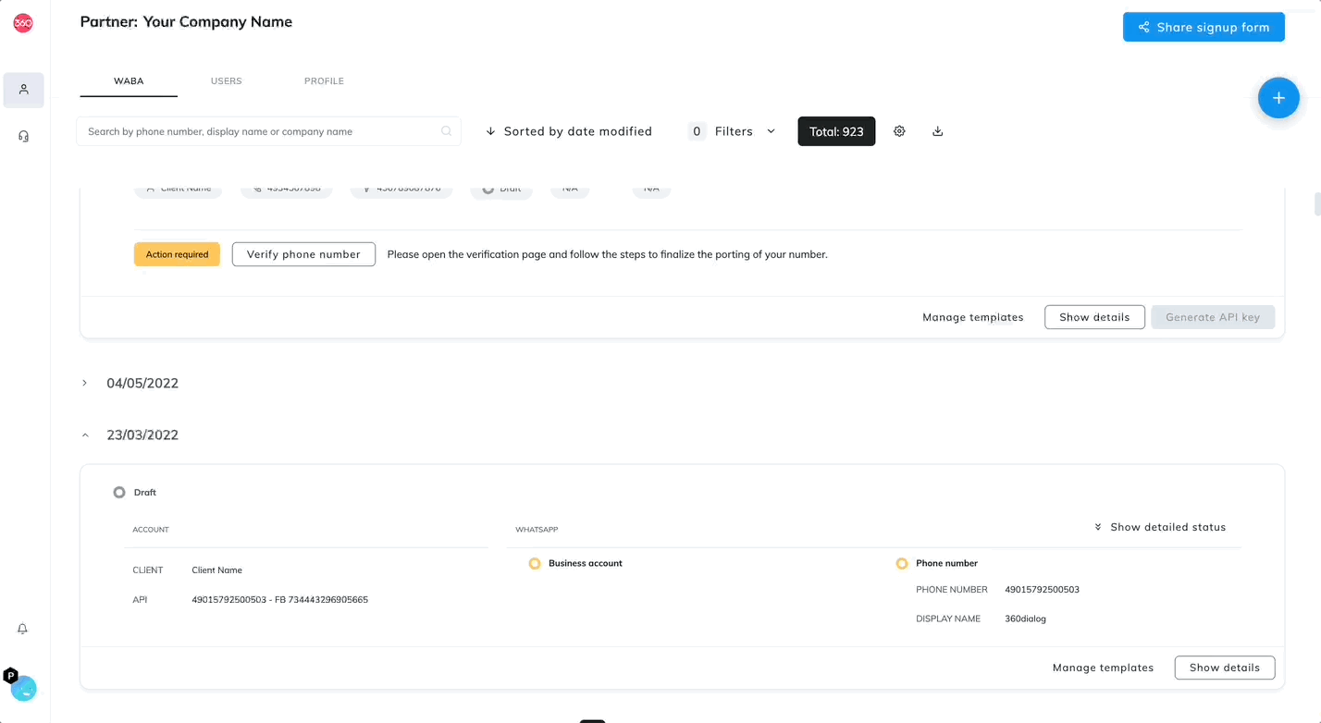1321x723 pixels.
Task: Select Client Name in the CLIENT row
Action: pyautogui.click(x=216, y=570)
